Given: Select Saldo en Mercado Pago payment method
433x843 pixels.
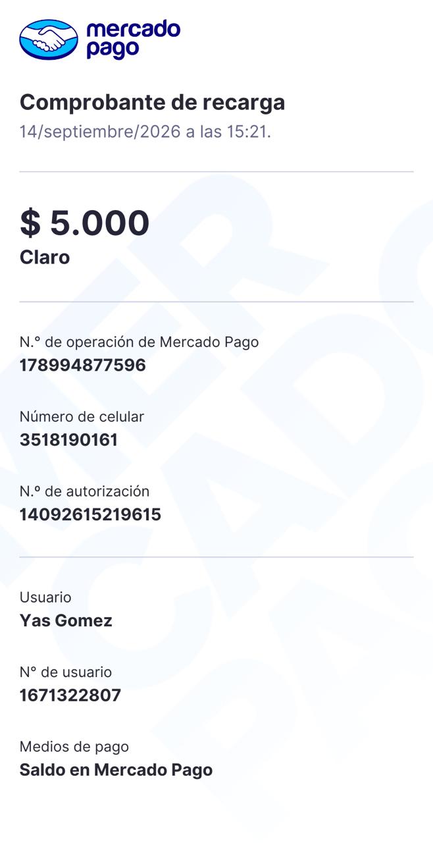Looking at the screenshot, I should pos(116,770).
